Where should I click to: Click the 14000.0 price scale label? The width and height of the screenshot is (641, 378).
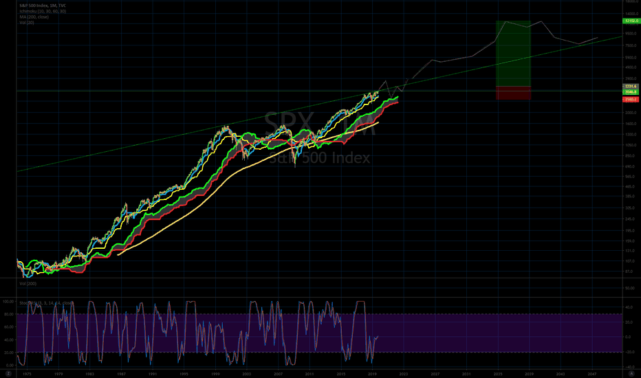pos(631,14)
